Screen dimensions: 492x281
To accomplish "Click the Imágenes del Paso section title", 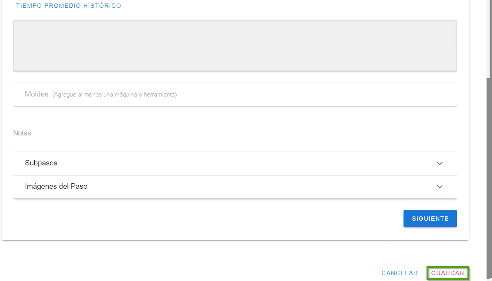I will [x=56, y=186].
